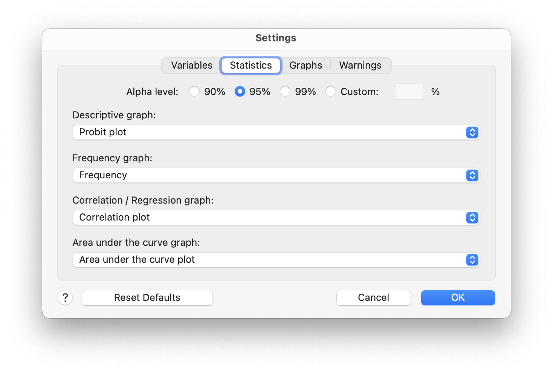
Task: Click the Correlation graph stepper arrows icon
Action: [472, 218]
